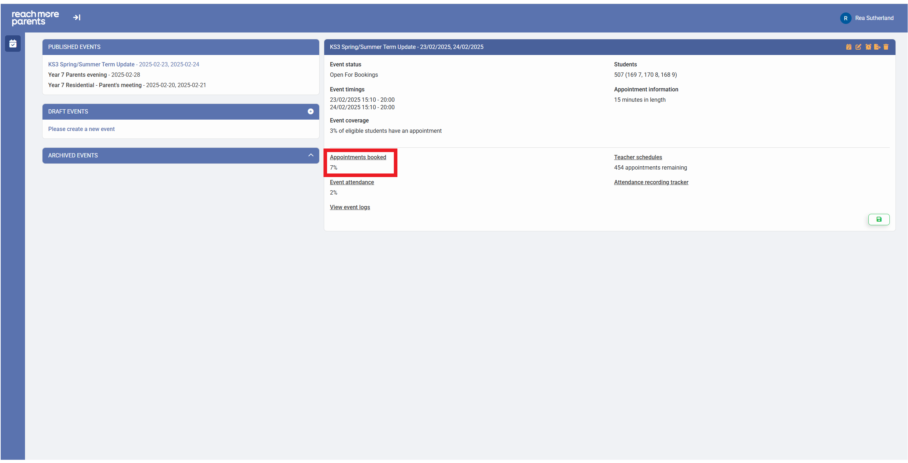Image resolution: width=908 pixels, height=463 pixels.
Task: Toggle the Archived Events chevron
Action: pyautogui.click(x=311, y=155)
